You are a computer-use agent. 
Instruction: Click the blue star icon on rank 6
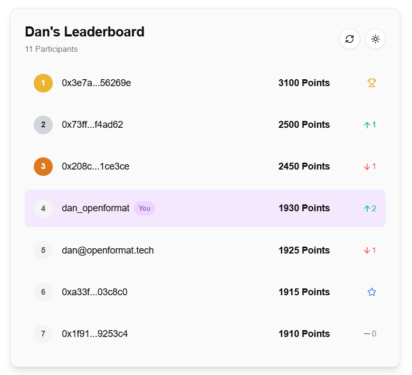click(371, 292)
